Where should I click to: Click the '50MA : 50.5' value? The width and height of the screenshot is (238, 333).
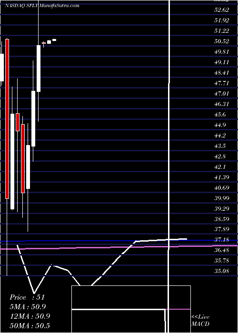pyautogui.click(x=30, y=325)
